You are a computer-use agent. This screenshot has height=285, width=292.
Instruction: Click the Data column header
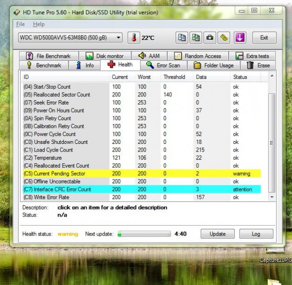(211, 77)
